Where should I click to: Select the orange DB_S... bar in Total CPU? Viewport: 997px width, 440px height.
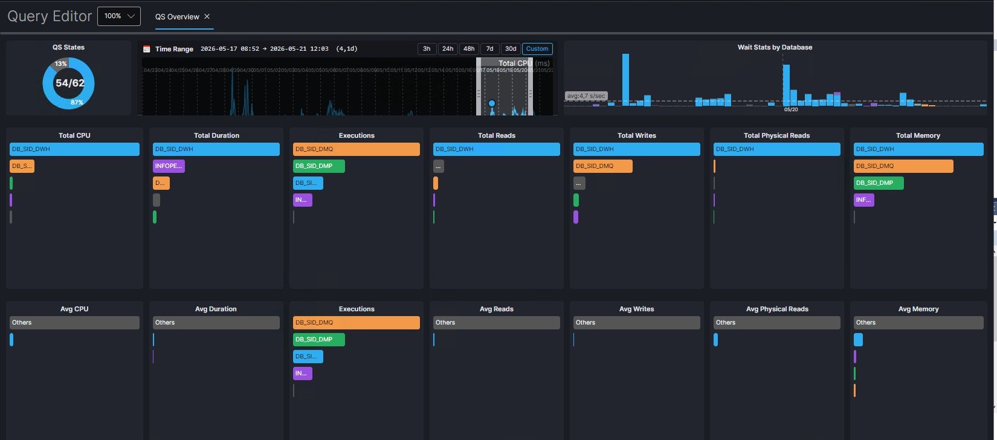[x=22, y=166]
